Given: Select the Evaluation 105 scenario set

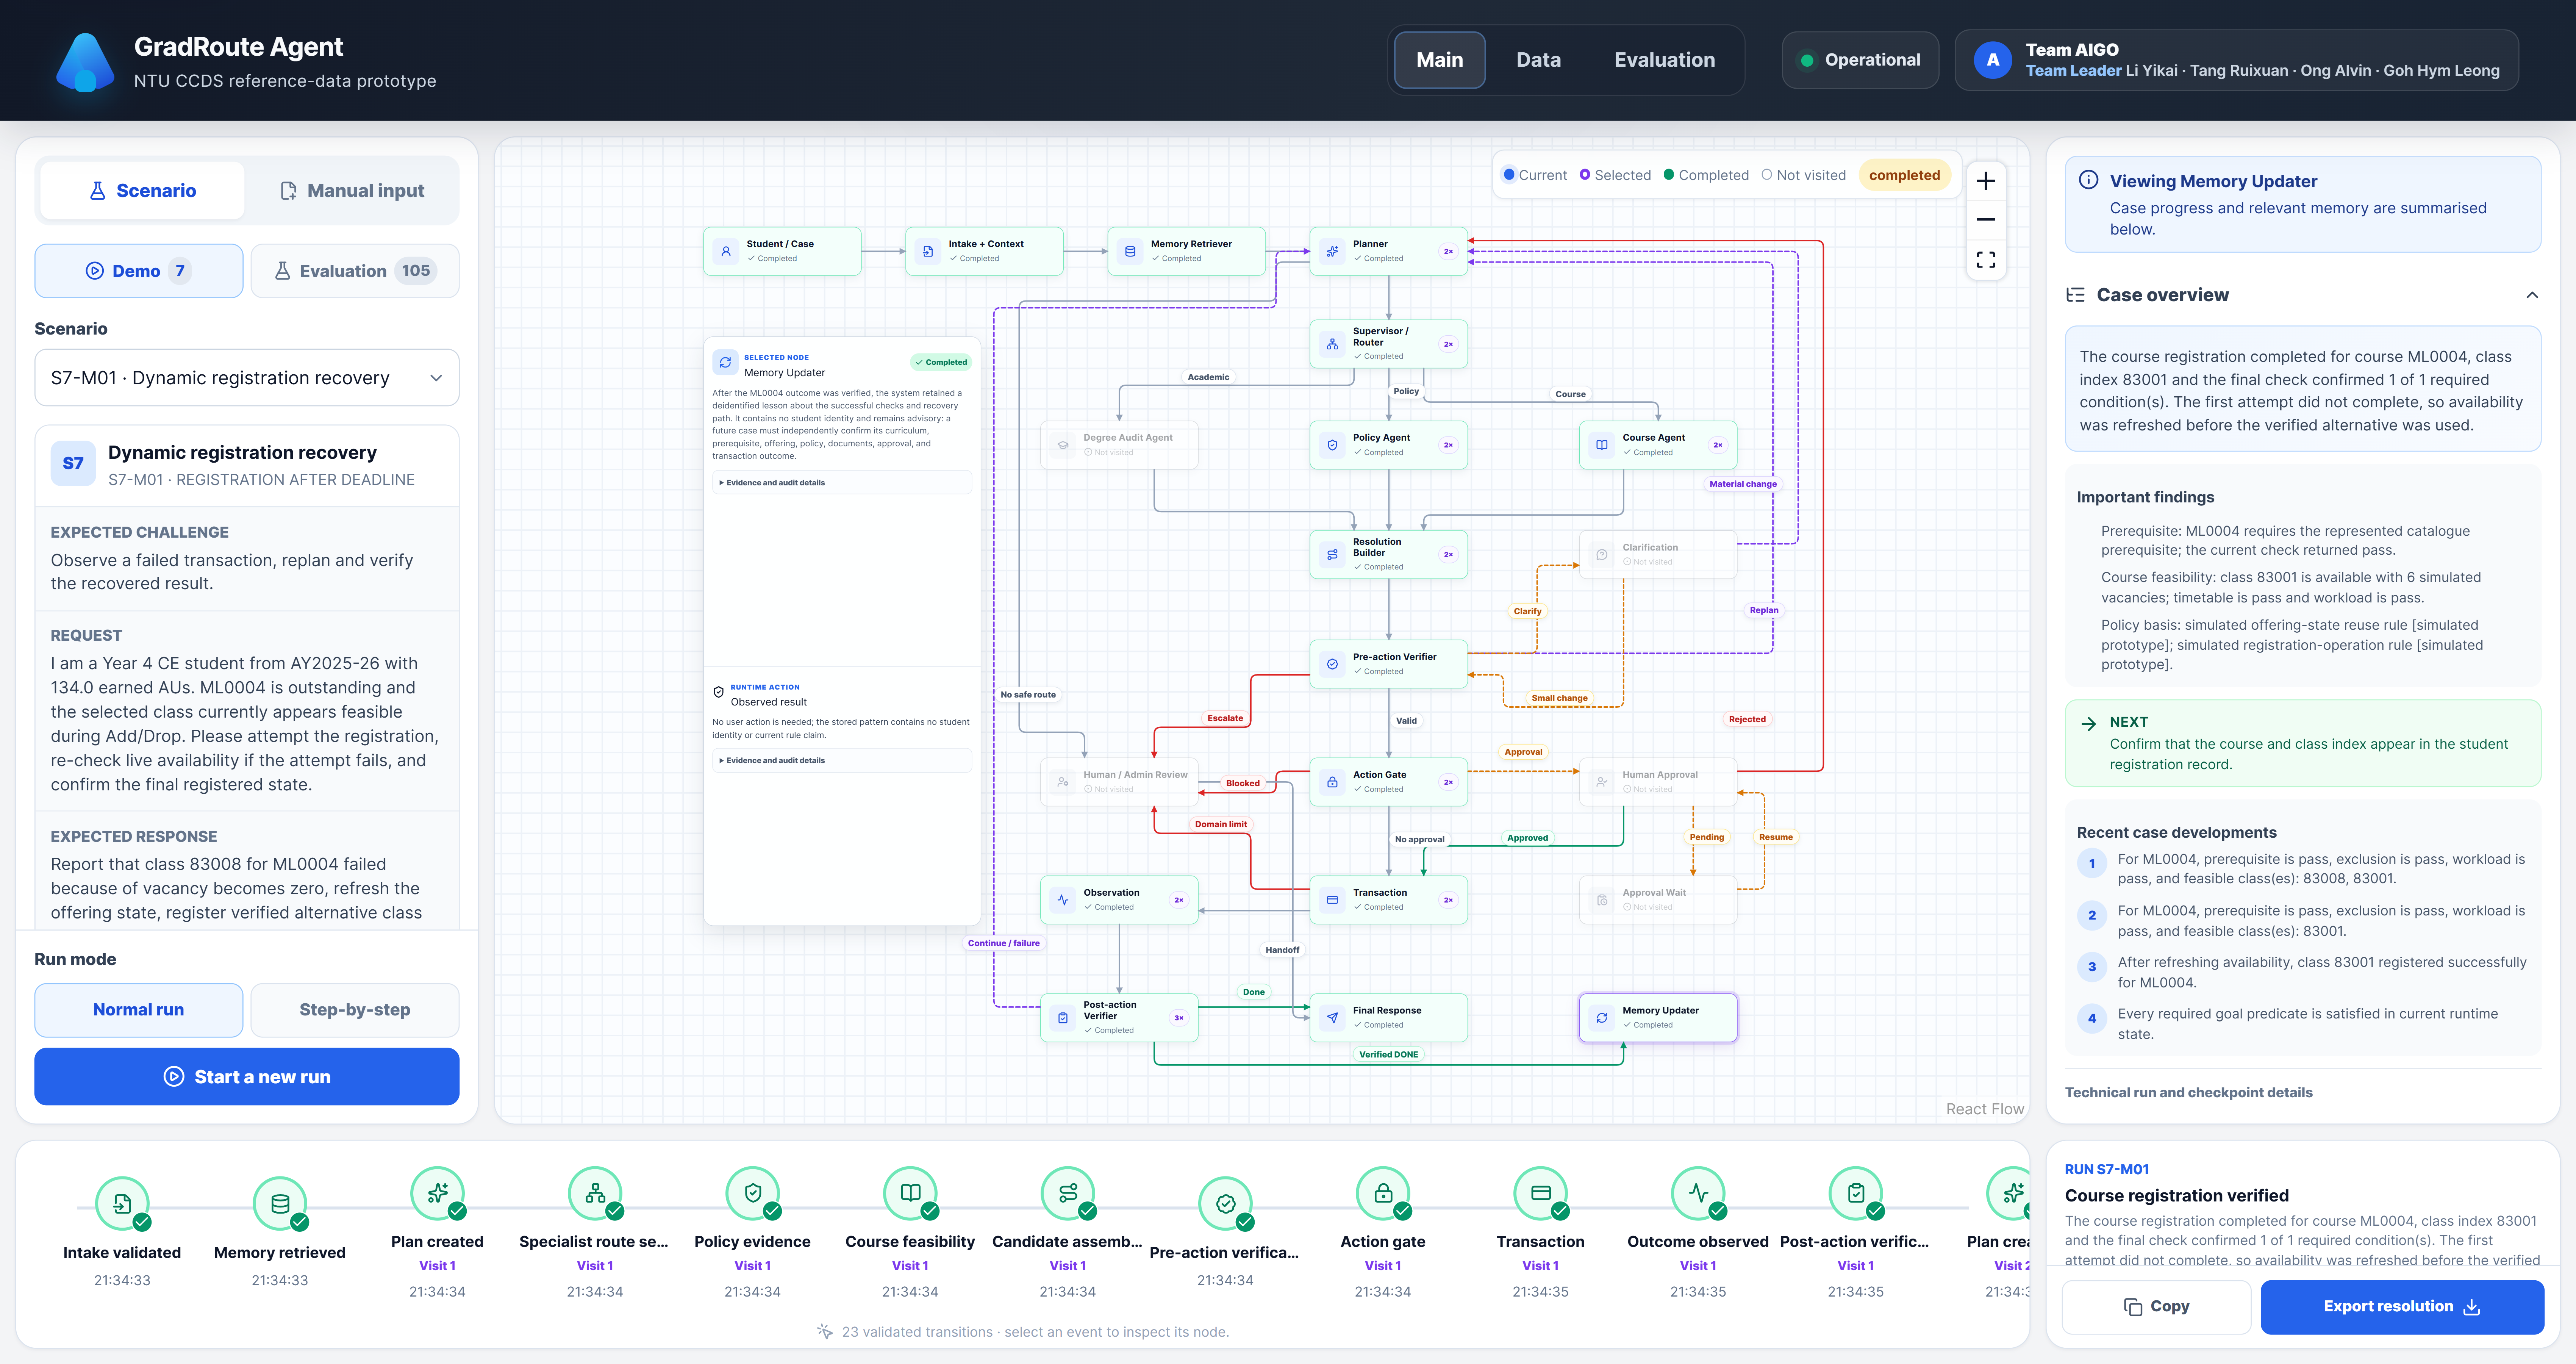Looking at the screenshot, I should tap(355, 271).
